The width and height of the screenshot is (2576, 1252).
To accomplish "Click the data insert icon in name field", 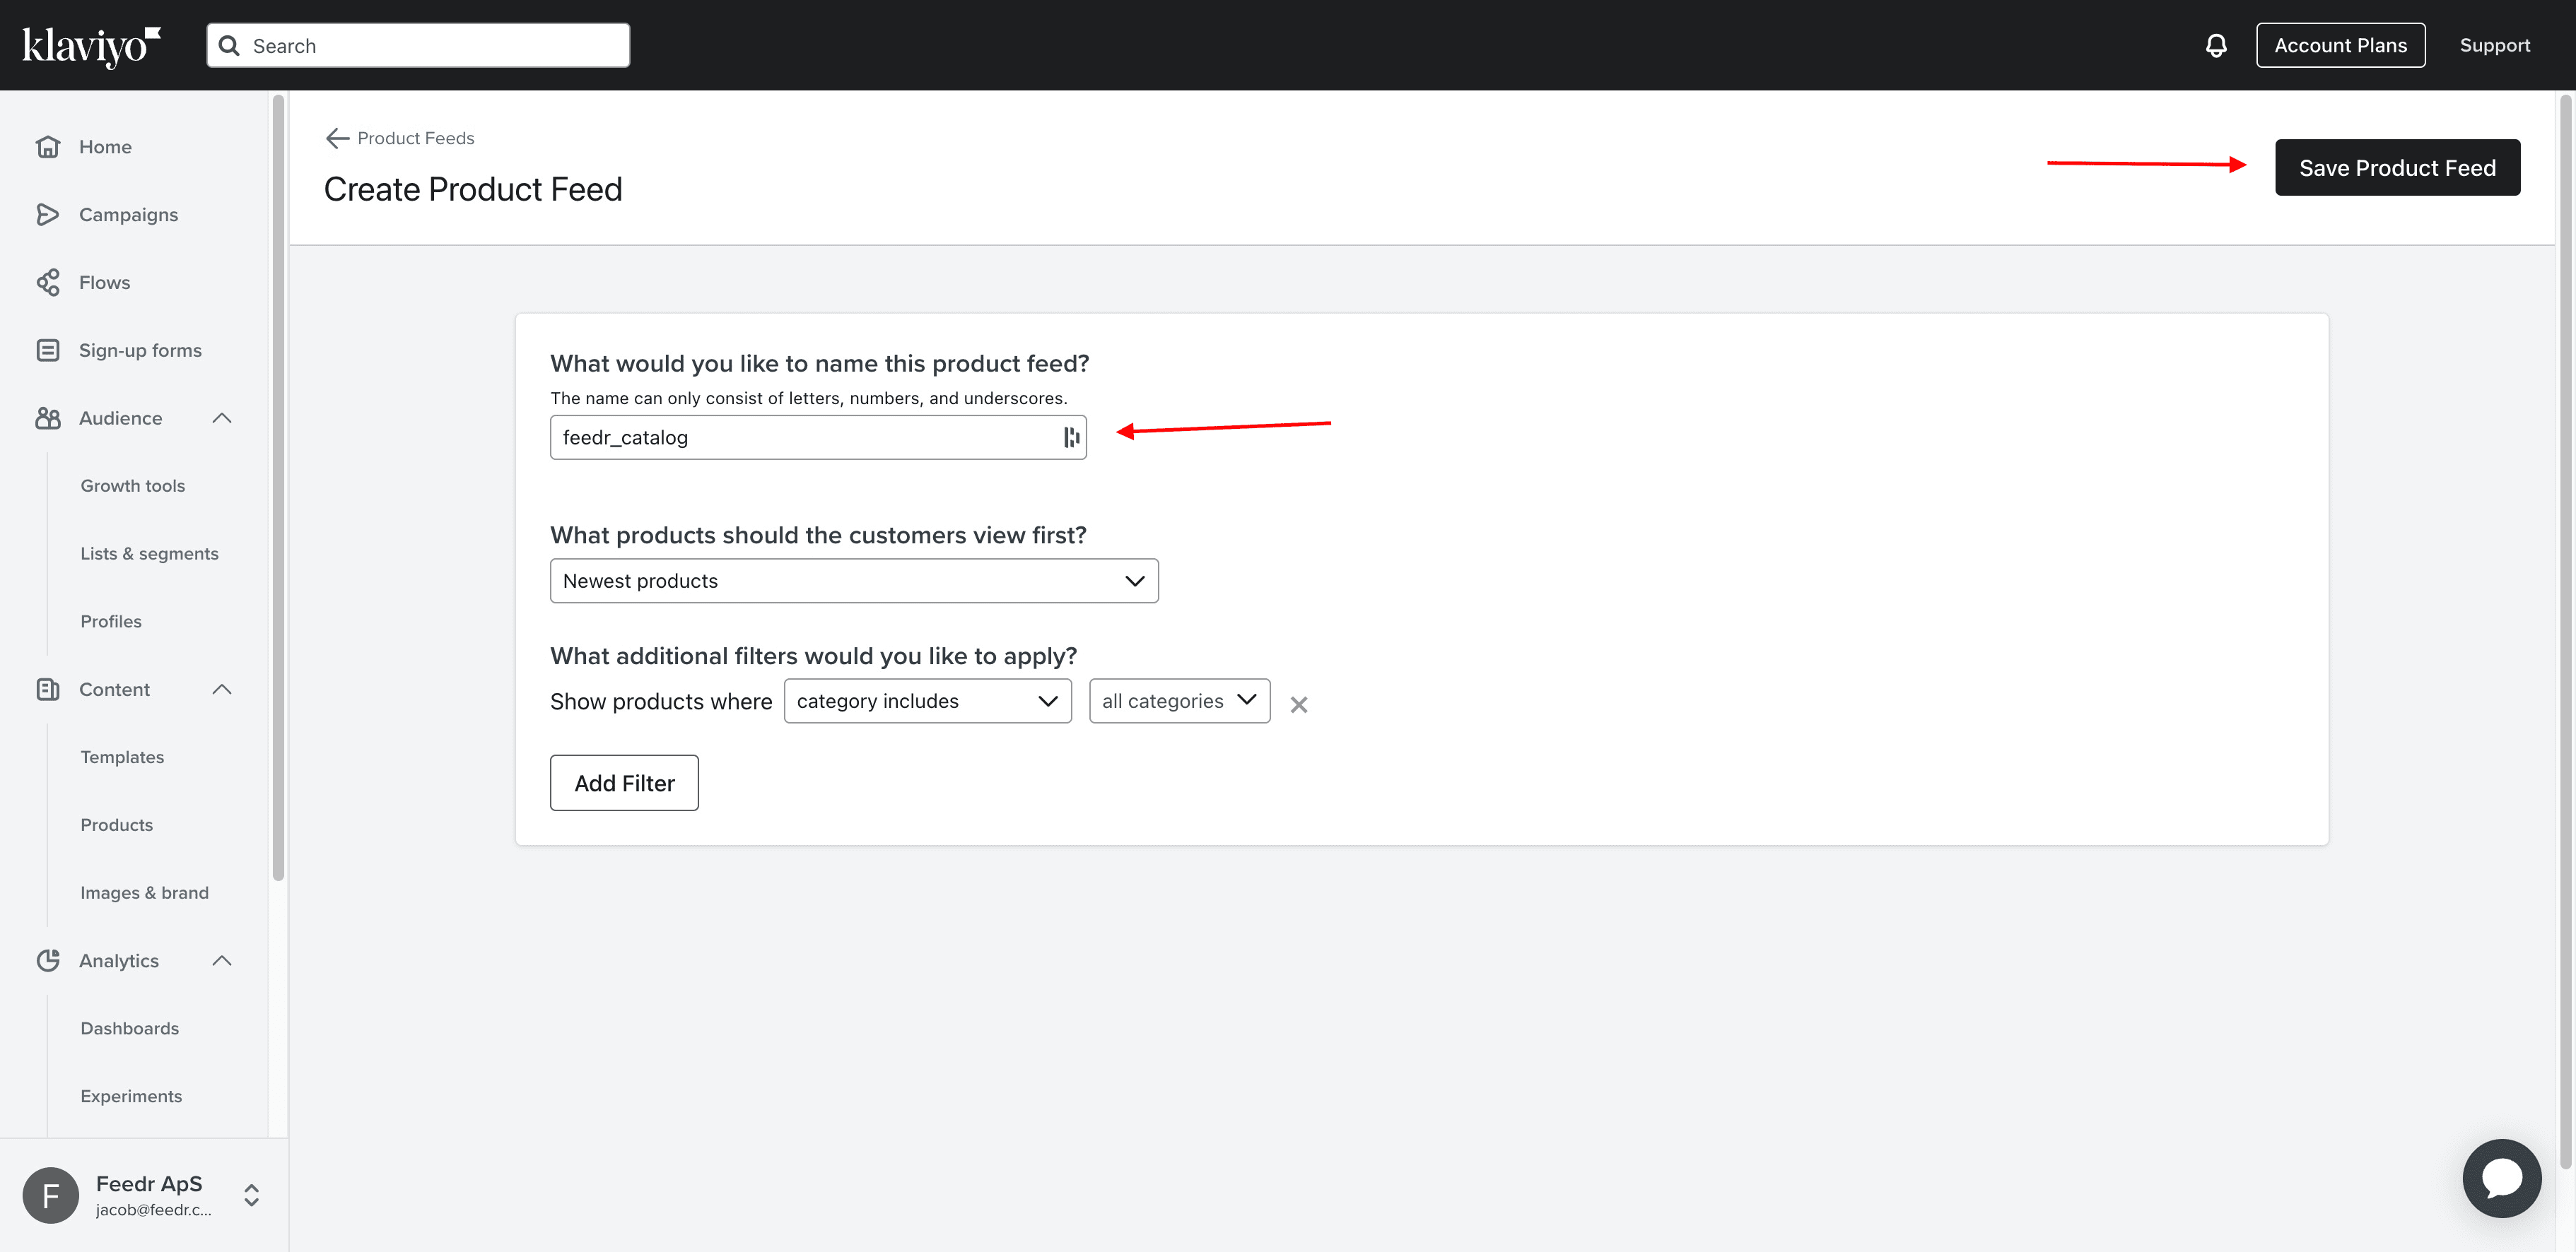I will 1070,437.
